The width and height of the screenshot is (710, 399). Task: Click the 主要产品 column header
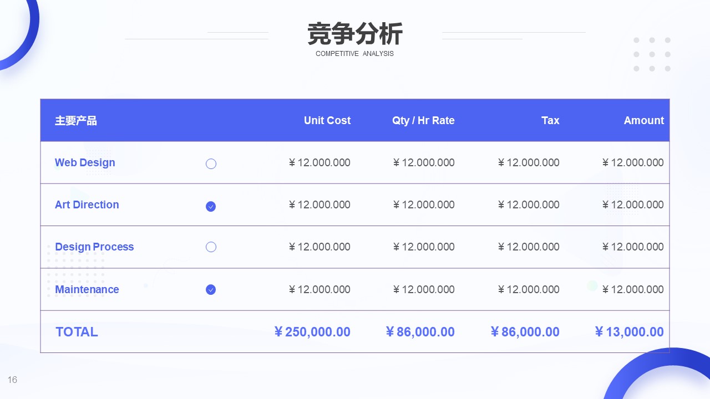pyautogui.click(x=76, y=121)
